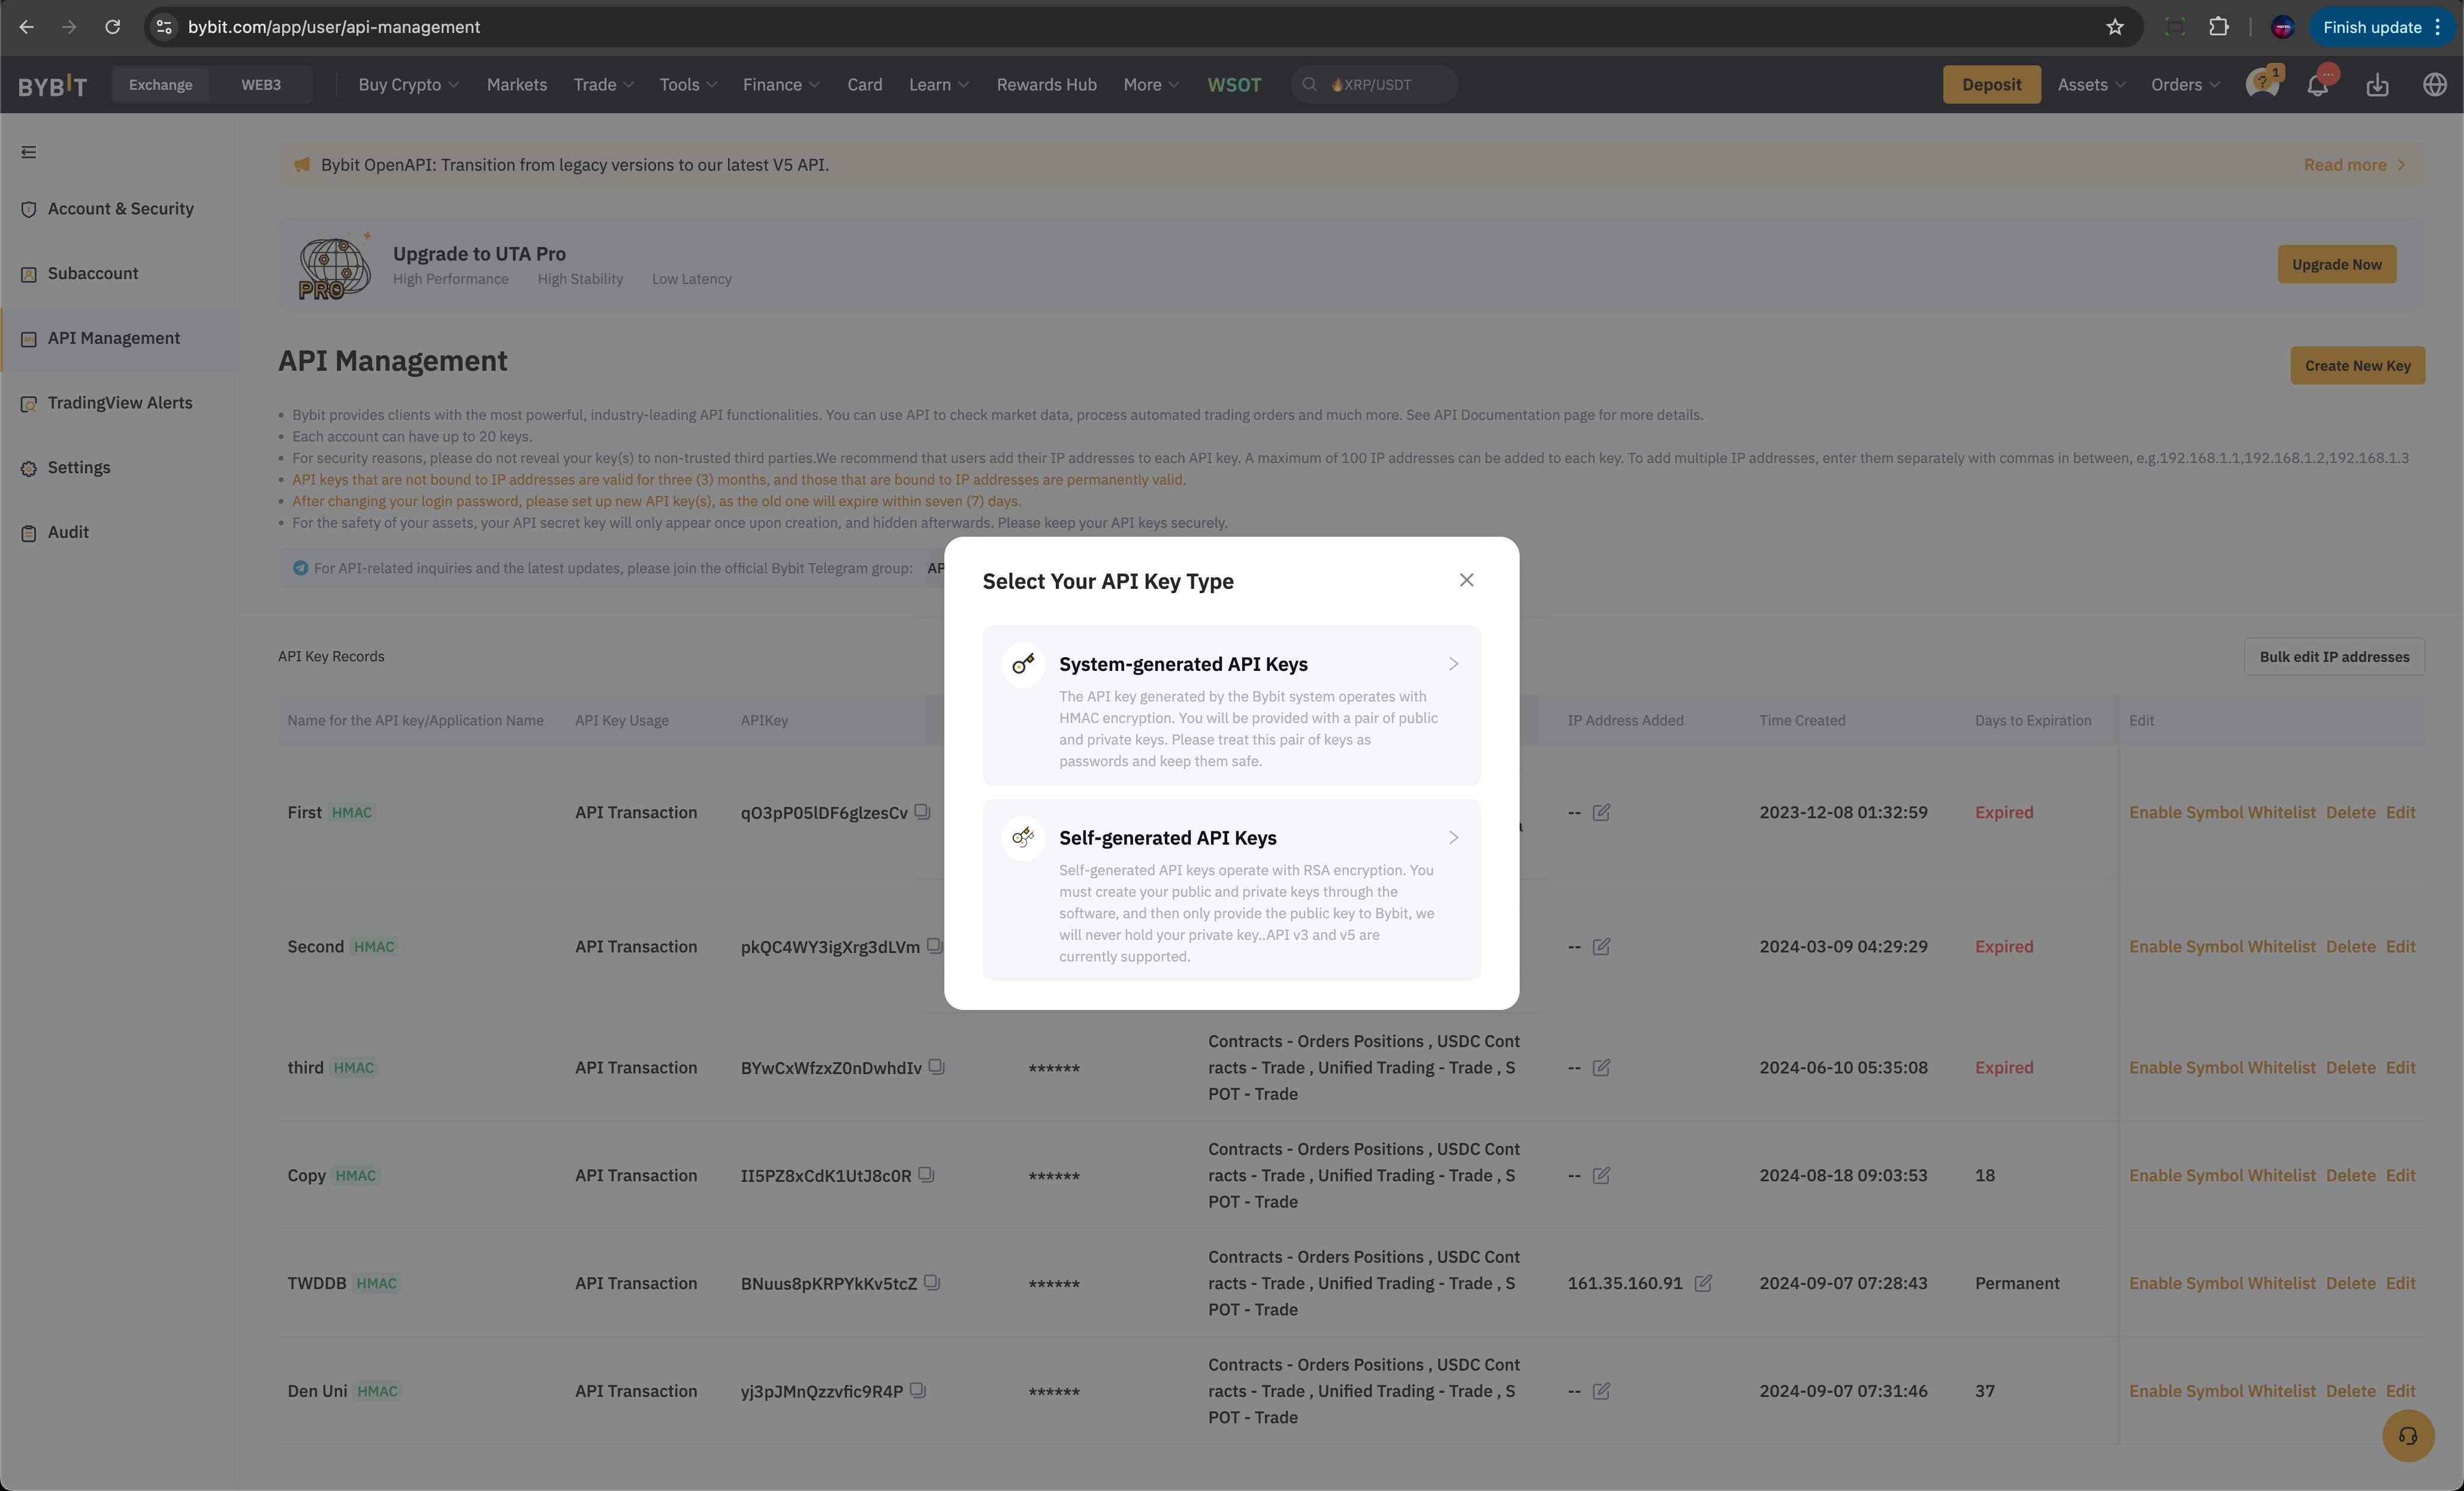Edit the Second API key
2464x1491 pixels.
[x=2400, y=947]
